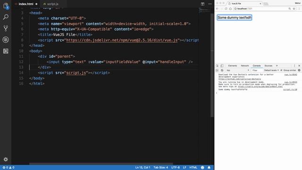Open the JavaScript context 'top' dropdown
Viewport: 302px width, 170px height.
pyautogui.click(x=238, y=70)
